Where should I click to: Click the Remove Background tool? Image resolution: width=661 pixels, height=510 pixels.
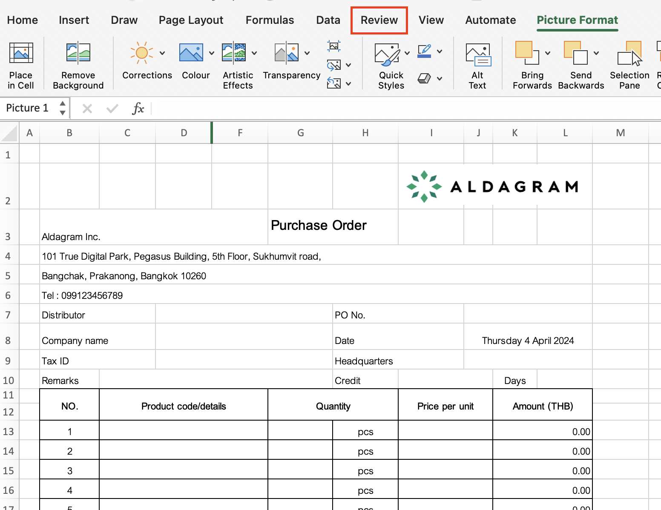(78, 65)
